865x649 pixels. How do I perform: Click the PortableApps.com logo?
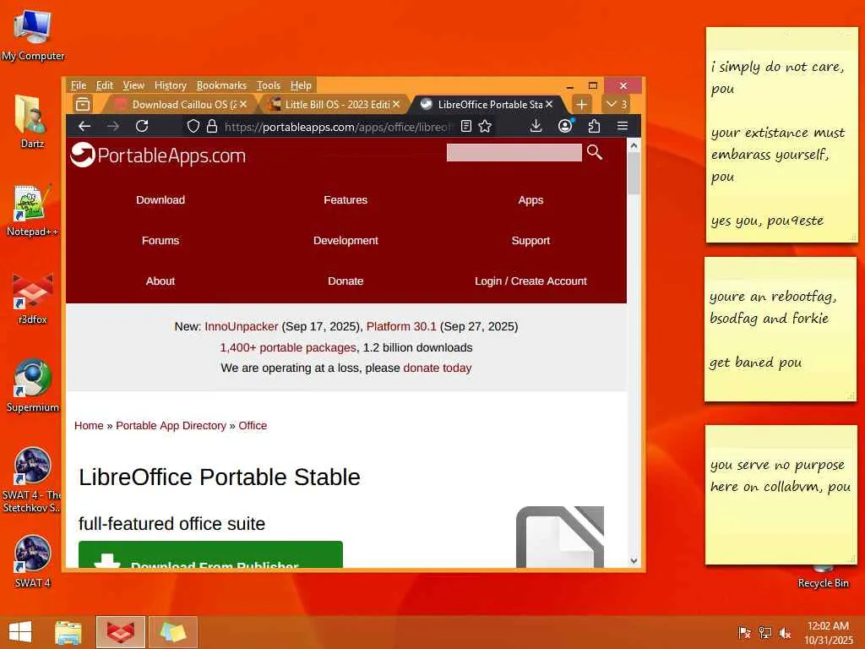click(x=158, y=155)
